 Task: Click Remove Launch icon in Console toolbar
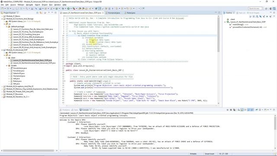point(231,110)
